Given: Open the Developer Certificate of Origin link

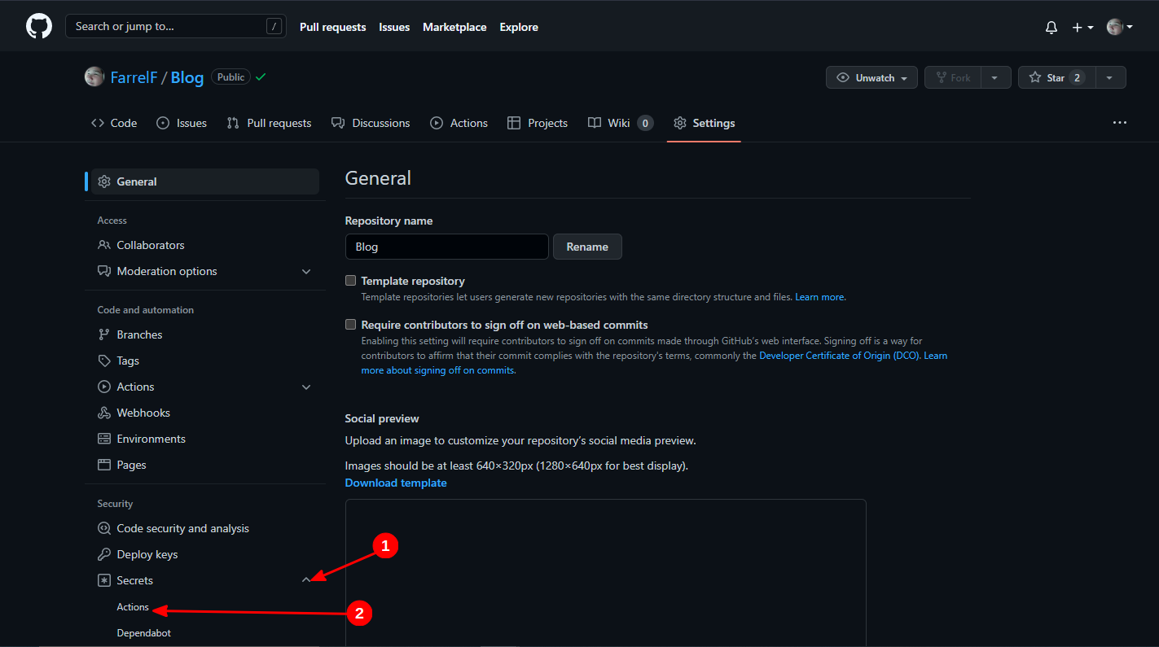Looking at the screenshot, I should click(x=839, y=356).
